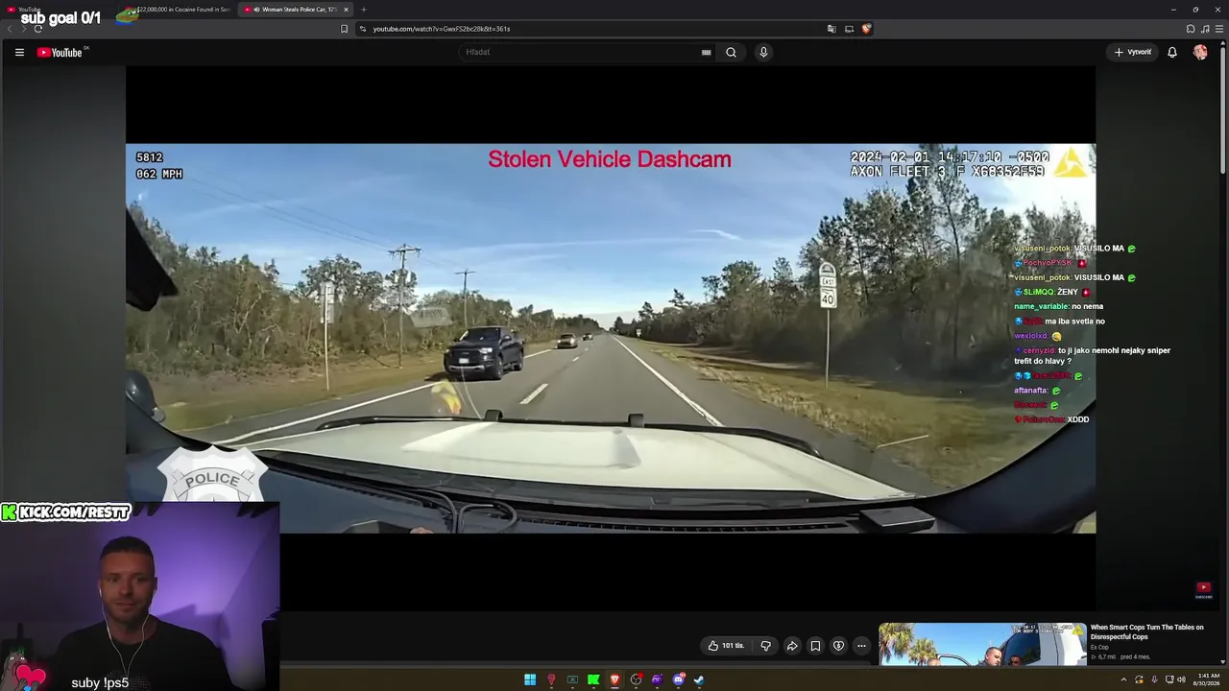1229x691 pixels.
Task: Go back with browser back arrow
Action: coord(10,29)
